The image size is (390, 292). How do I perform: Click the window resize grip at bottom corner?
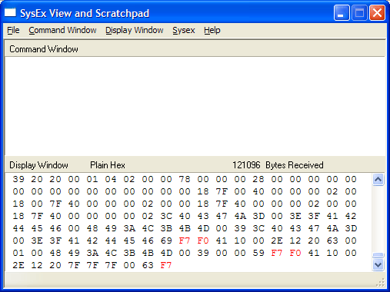(x=381, y=283)
